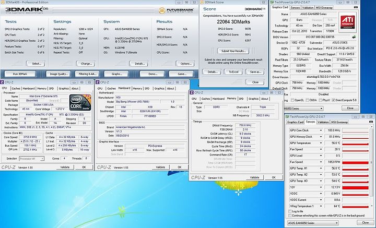
Task: Click the Intel Core i7 Extreme 975 name field
Action: click(x=44, y=97)
